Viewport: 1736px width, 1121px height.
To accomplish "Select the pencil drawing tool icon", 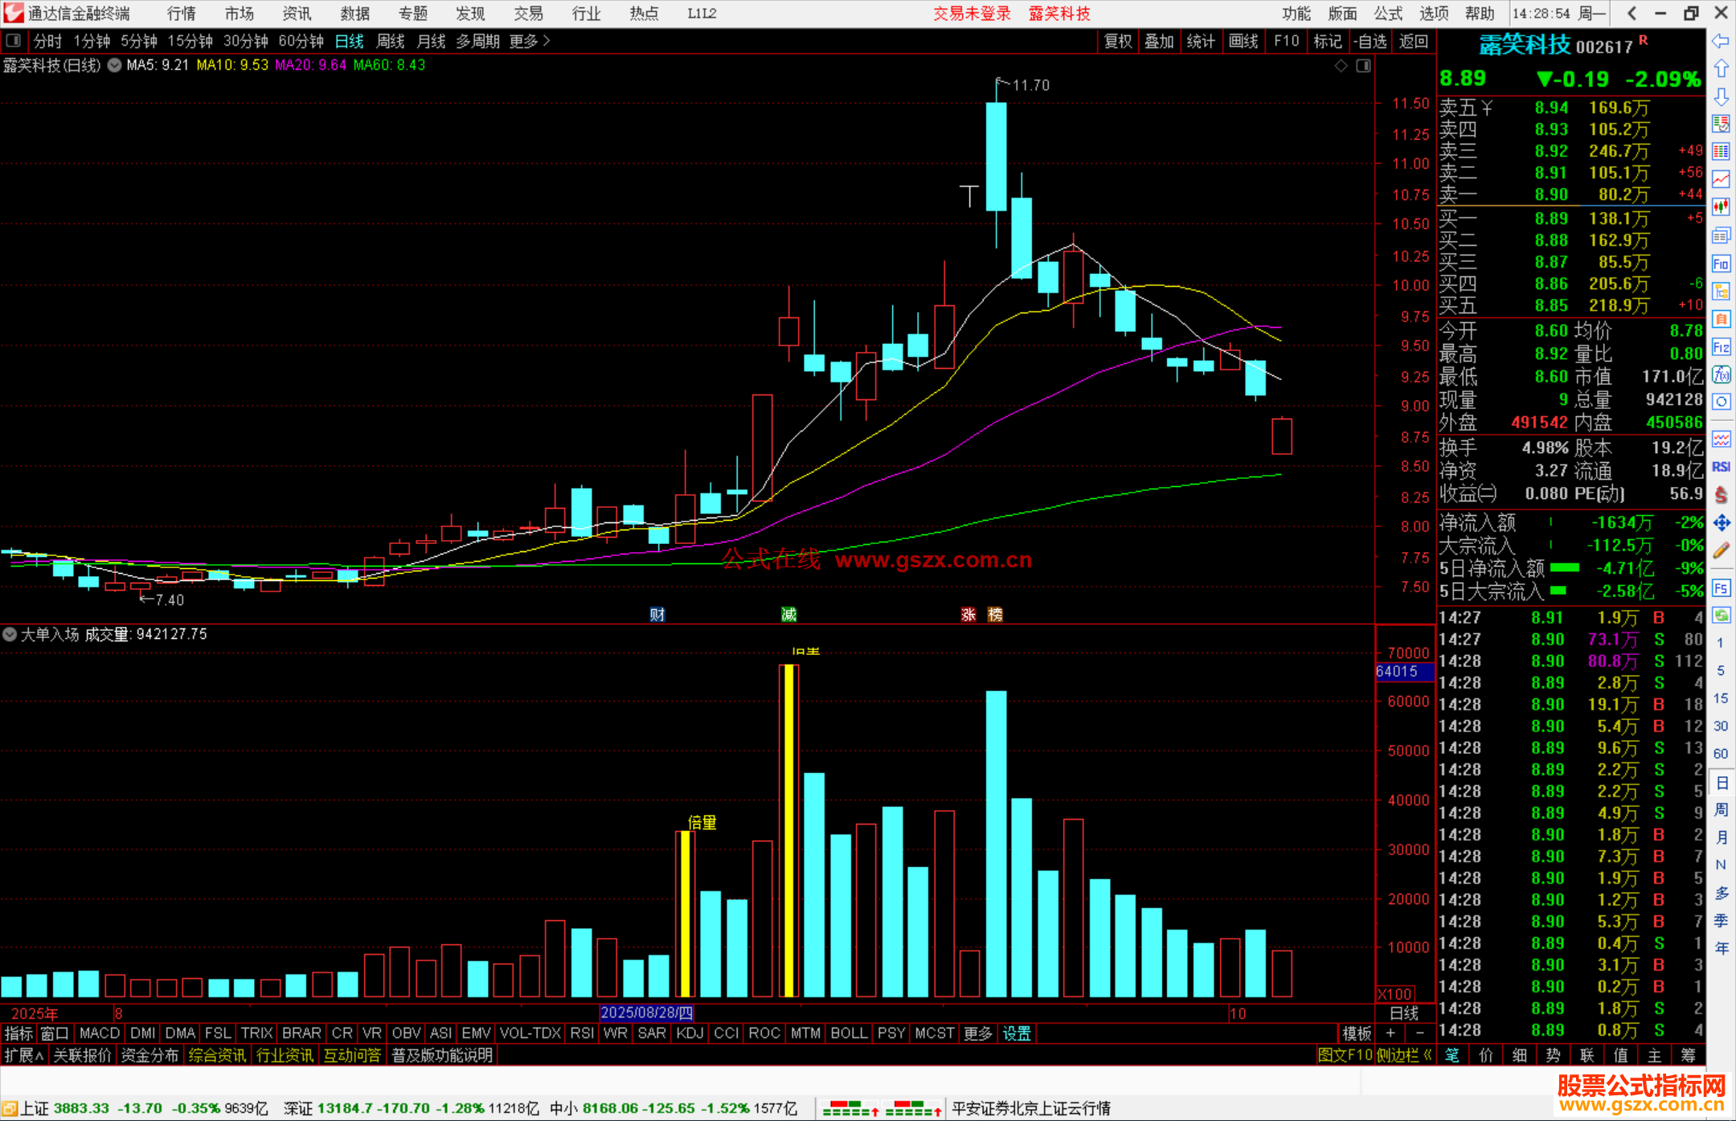I will click(1721, 551).
